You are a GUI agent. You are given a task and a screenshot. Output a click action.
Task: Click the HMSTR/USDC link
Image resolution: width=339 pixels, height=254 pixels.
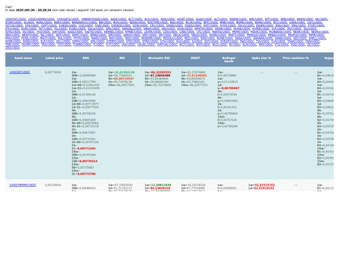point(204,28)
